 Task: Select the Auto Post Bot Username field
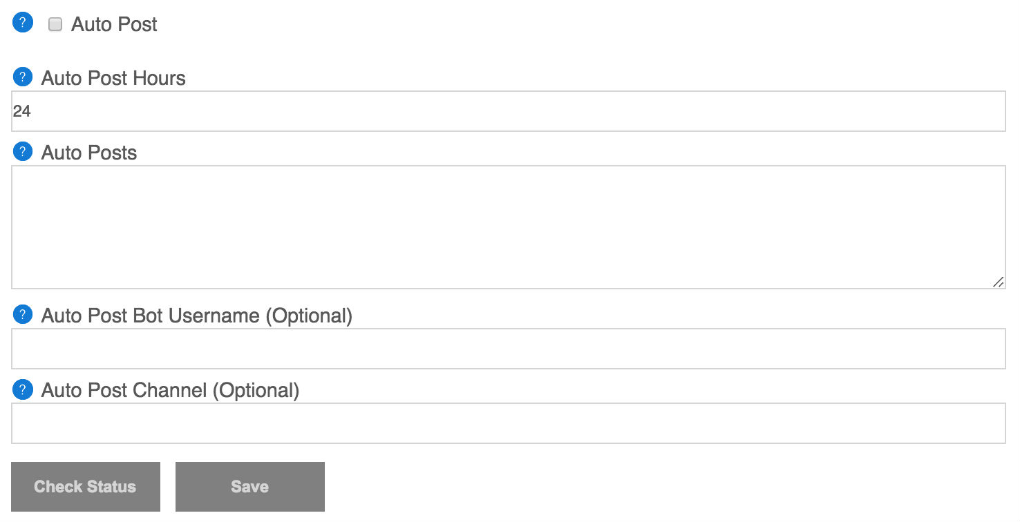coord(508,349)
